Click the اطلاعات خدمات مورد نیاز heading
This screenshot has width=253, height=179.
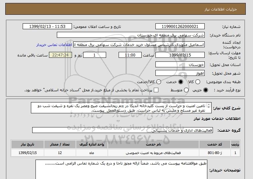[x=217, y=119]
